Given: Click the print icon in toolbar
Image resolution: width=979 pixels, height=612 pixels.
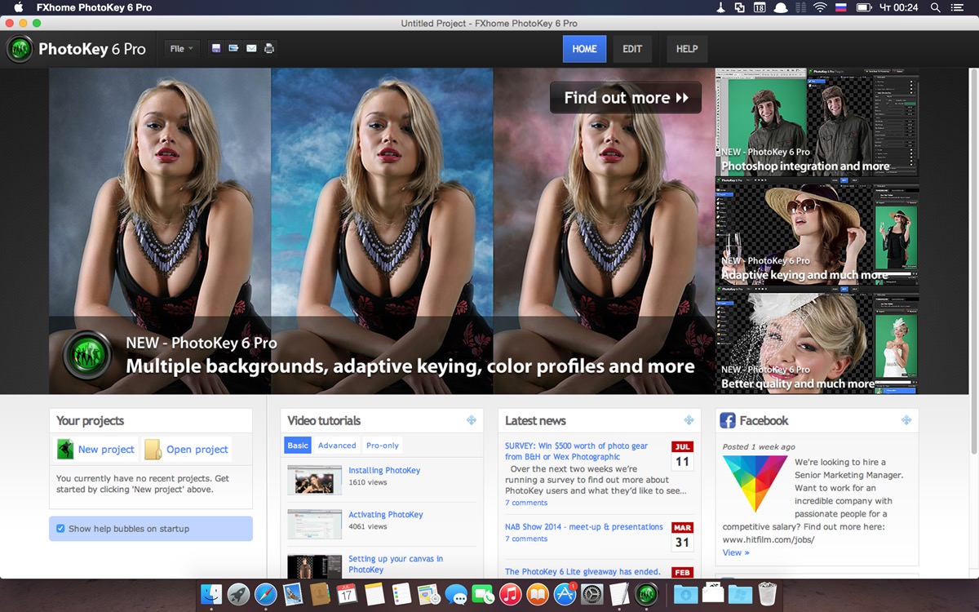Looking at the screenshot, I should [x=269, y=48].
